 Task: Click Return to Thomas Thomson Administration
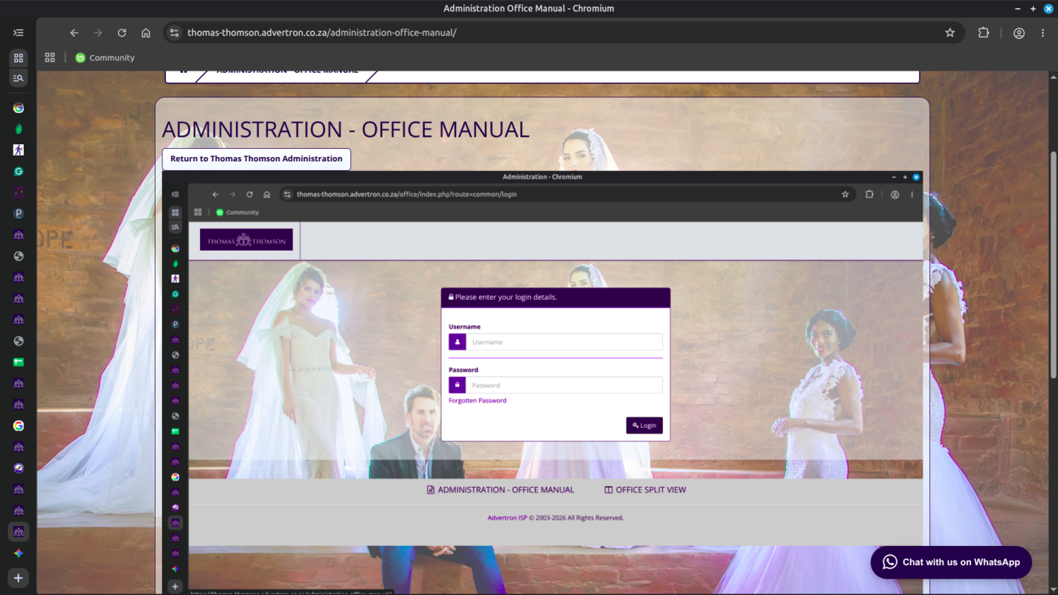click(257, 159)
